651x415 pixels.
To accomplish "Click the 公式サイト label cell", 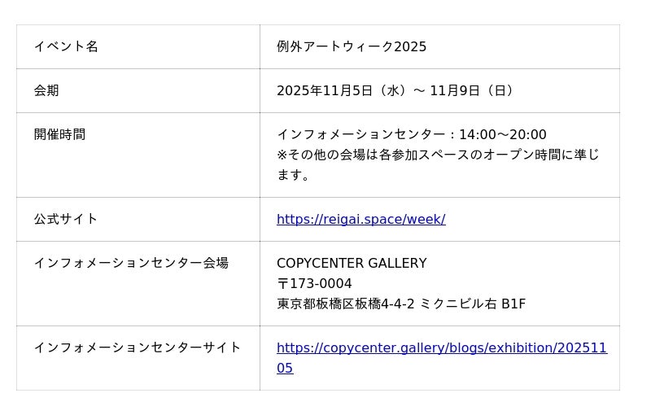I will coord(66,219).
